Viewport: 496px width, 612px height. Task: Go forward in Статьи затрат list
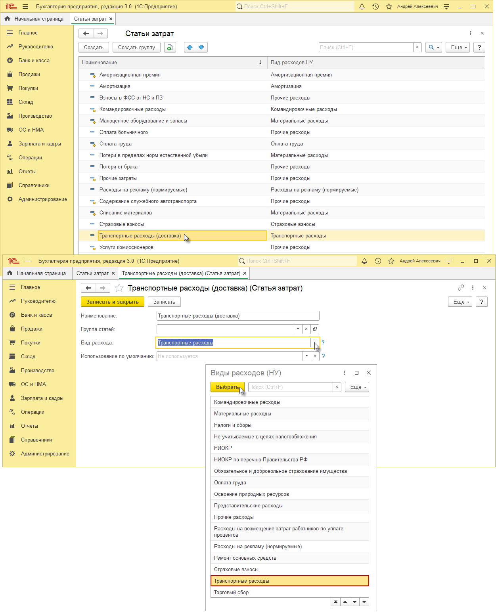click(x=100, y=33)
